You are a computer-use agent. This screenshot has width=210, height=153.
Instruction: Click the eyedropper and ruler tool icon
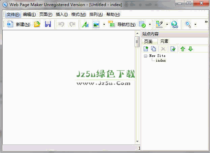coord(160,24)
